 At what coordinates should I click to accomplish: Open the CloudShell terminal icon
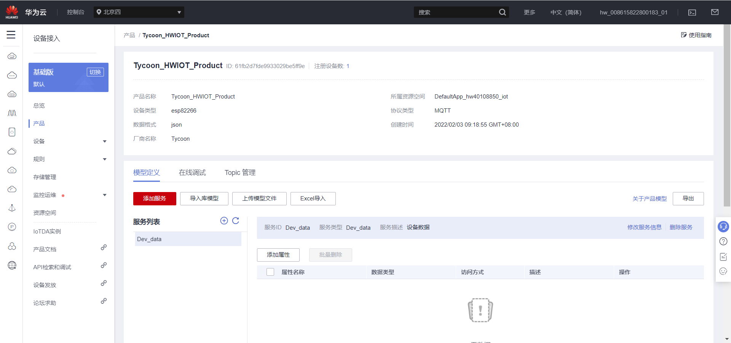pyautogui.click(x=692, y=13)
